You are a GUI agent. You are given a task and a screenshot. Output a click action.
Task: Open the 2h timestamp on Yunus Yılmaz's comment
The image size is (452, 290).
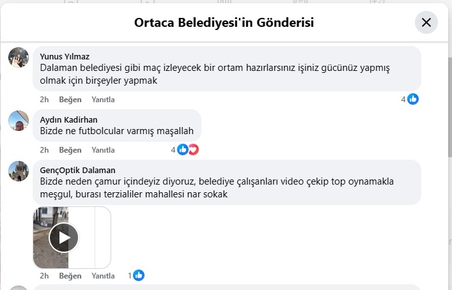coord(44,100)
